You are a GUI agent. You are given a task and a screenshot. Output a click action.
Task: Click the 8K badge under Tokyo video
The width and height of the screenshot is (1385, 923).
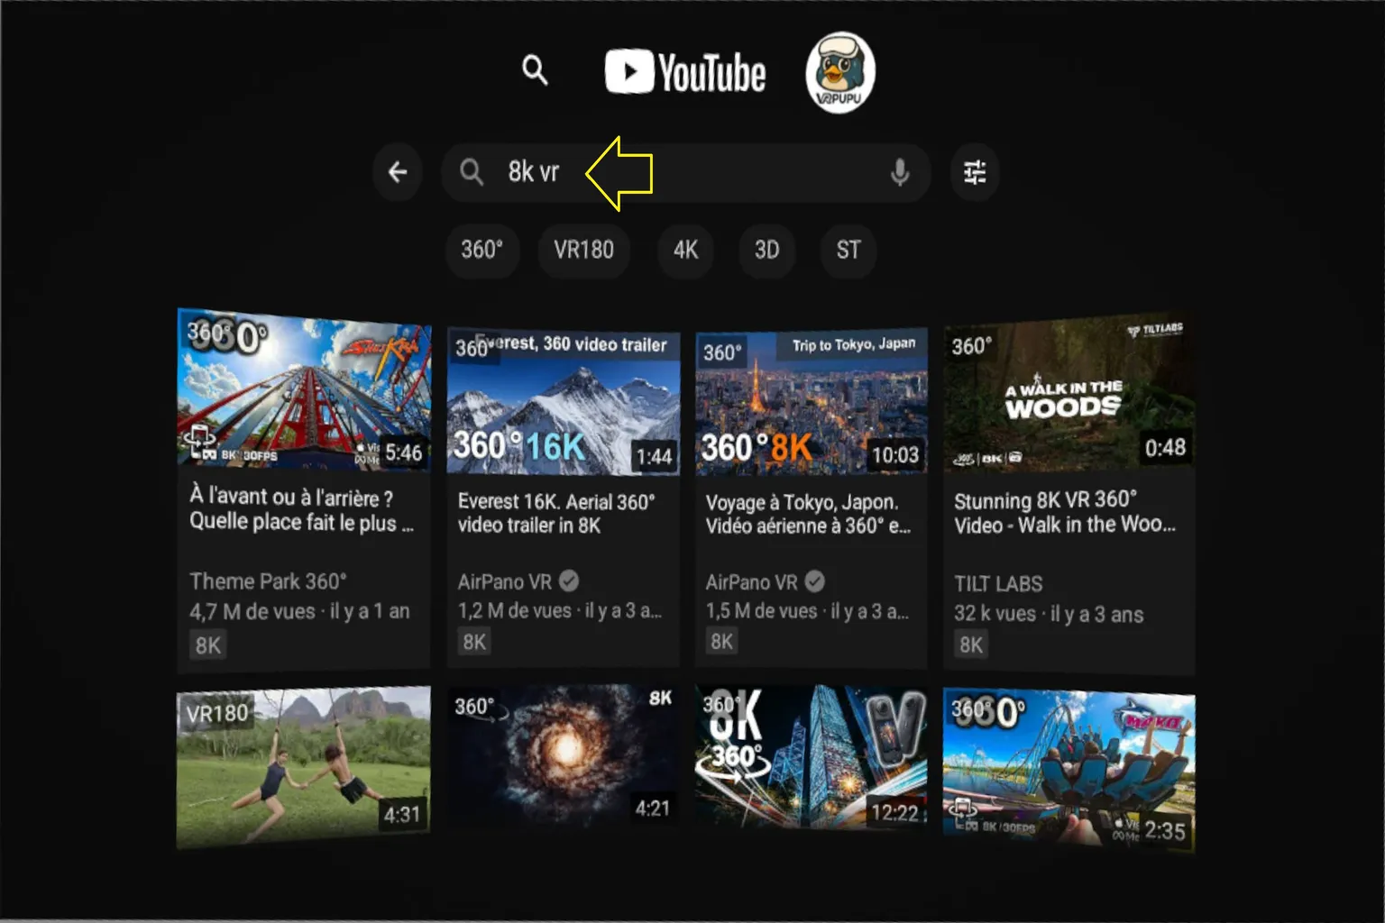click(721, 641)
